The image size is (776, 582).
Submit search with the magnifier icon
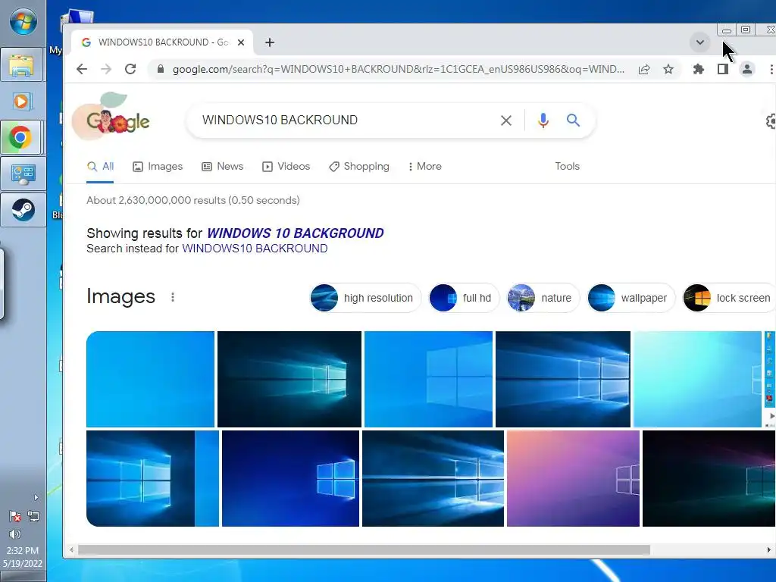coord(573,120)
